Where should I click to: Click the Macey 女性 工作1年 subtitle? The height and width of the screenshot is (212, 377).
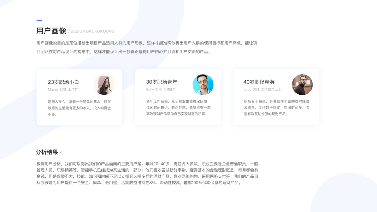[64, 89]
